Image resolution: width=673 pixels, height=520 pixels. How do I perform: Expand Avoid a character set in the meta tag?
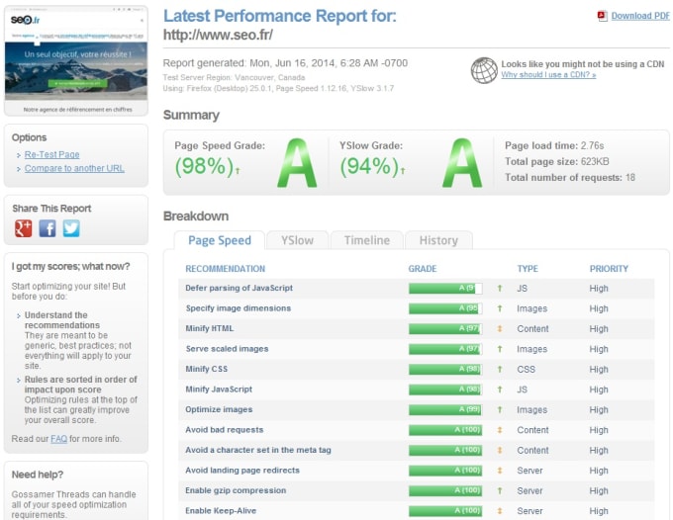click(258, 450)
